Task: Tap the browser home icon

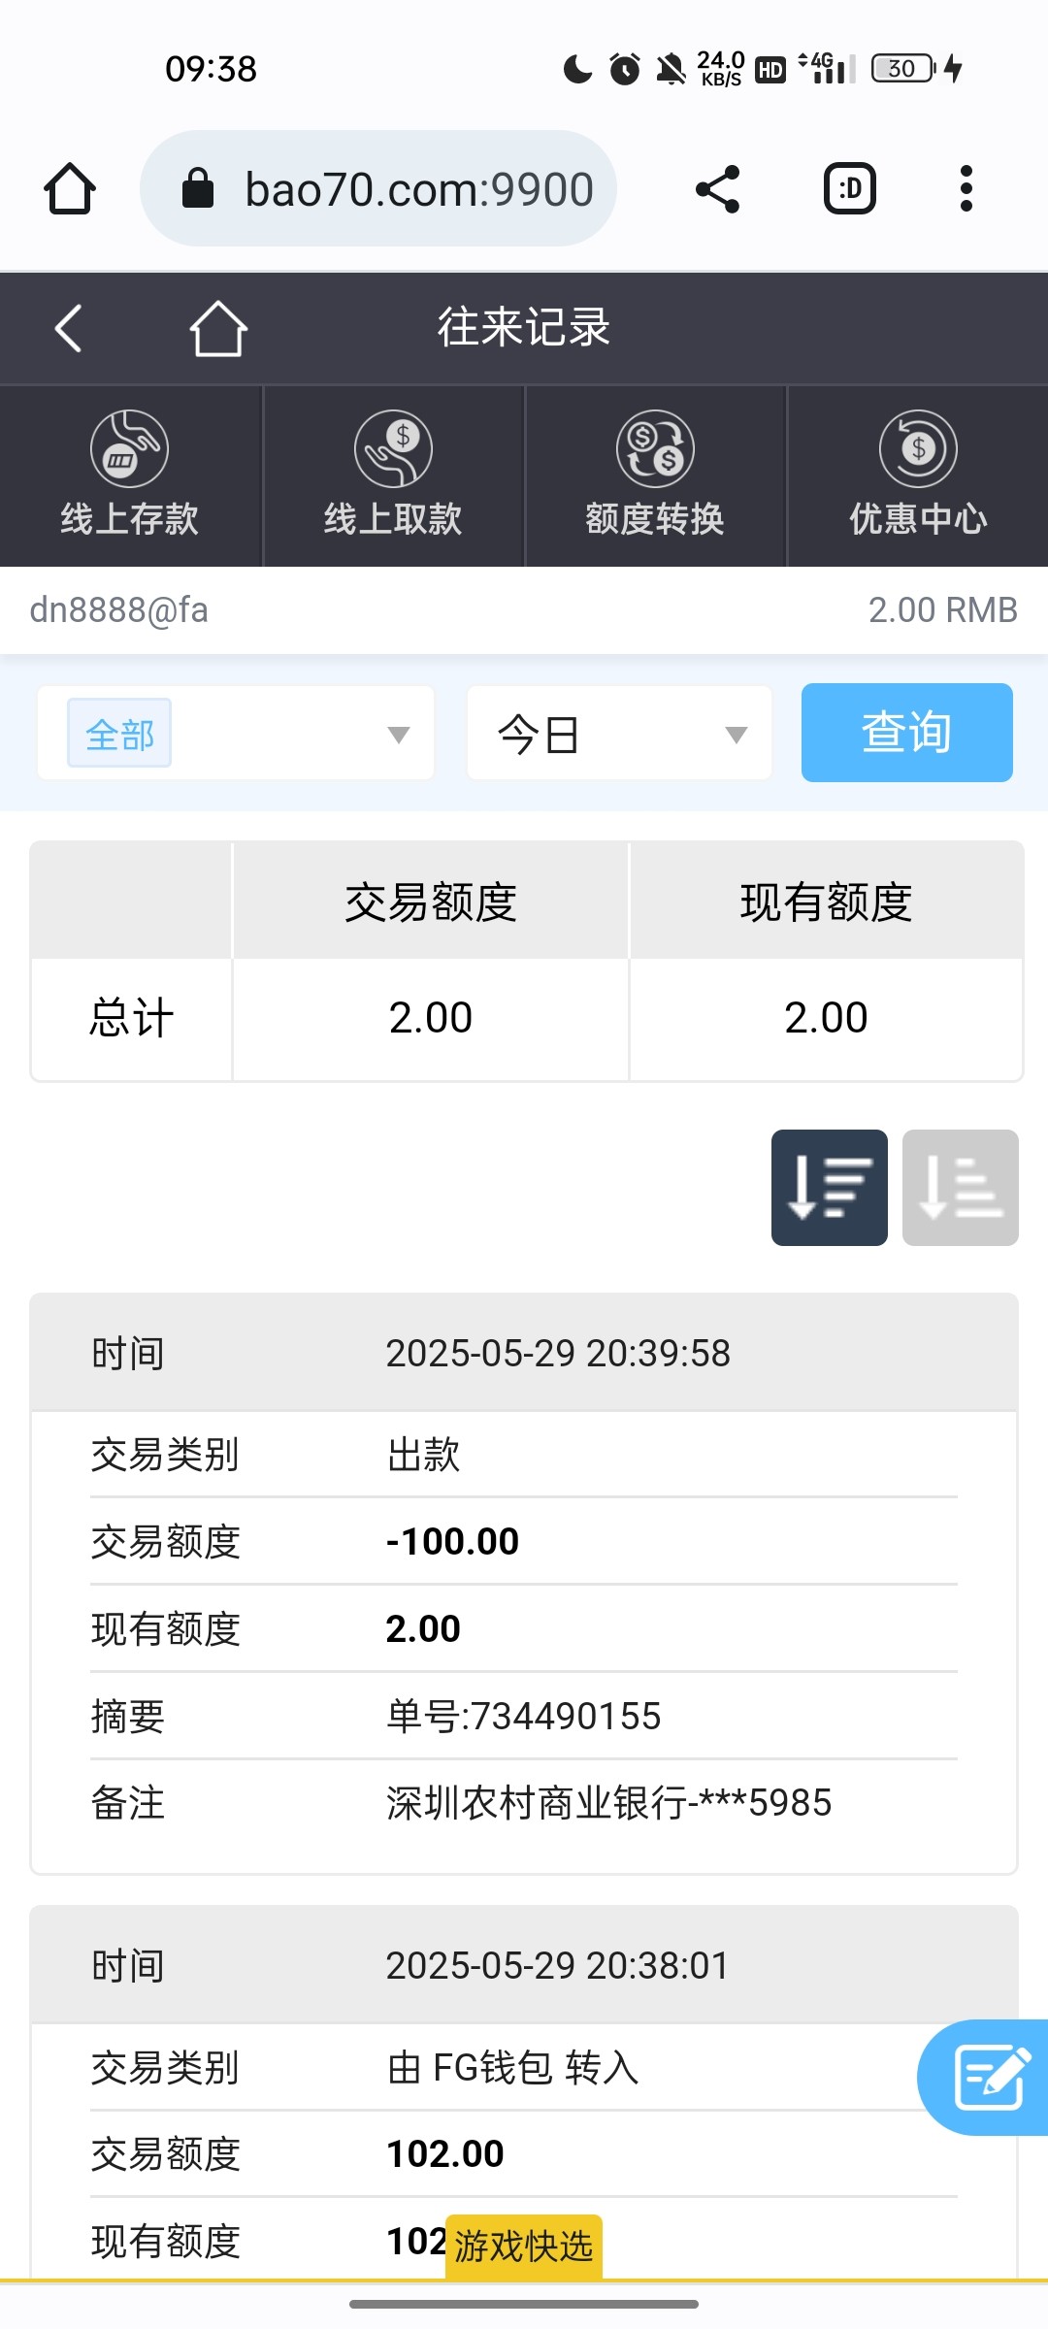Action: tap(70, 188)
